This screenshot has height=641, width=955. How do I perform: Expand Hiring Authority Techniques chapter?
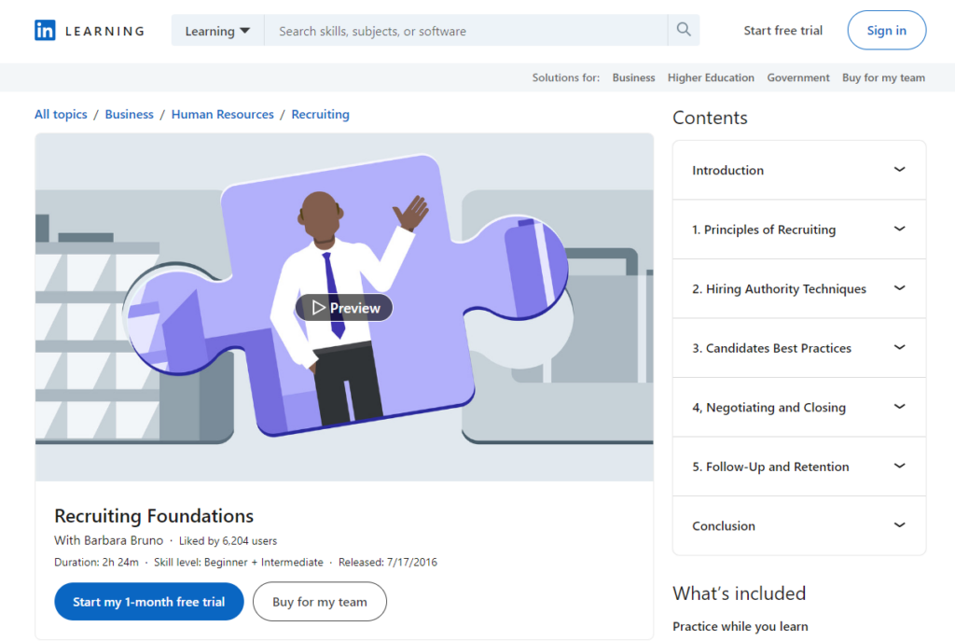pos(799,288)
